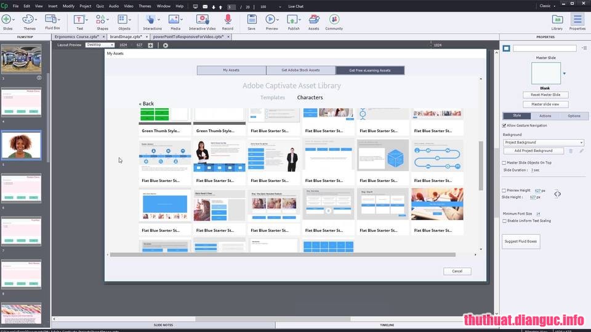Expand the Shapes dropdown arrow
Image resolution: width=591 pixels, height=332 pixels.
pos(108,20)
